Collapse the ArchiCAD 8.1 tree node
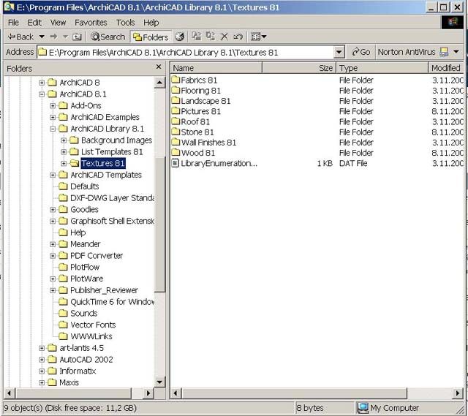Screen dimensions: 468x416 coord(42,94)
